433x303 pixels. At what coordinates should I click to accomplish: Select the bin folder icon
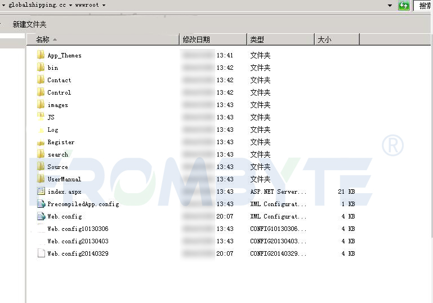(x=41, y=67)
